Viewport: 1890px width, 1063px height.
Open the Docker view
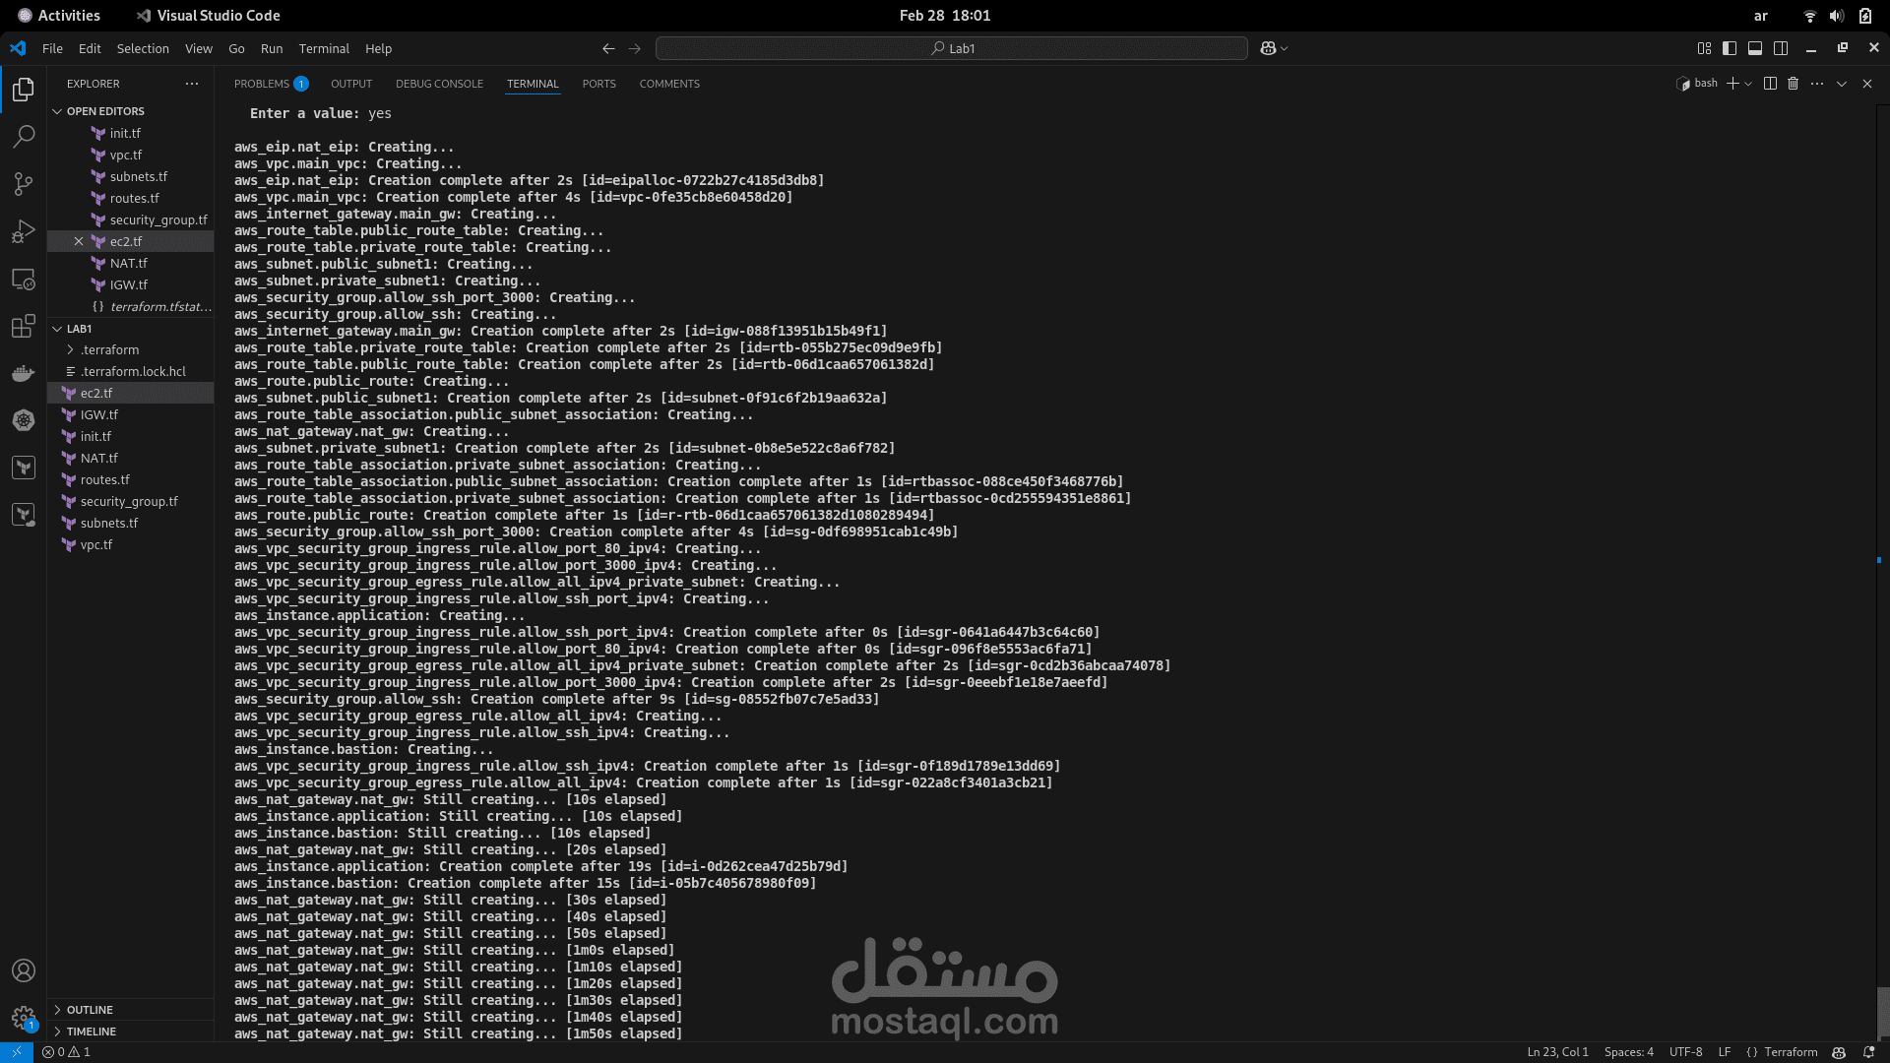(x=24, y=374)
